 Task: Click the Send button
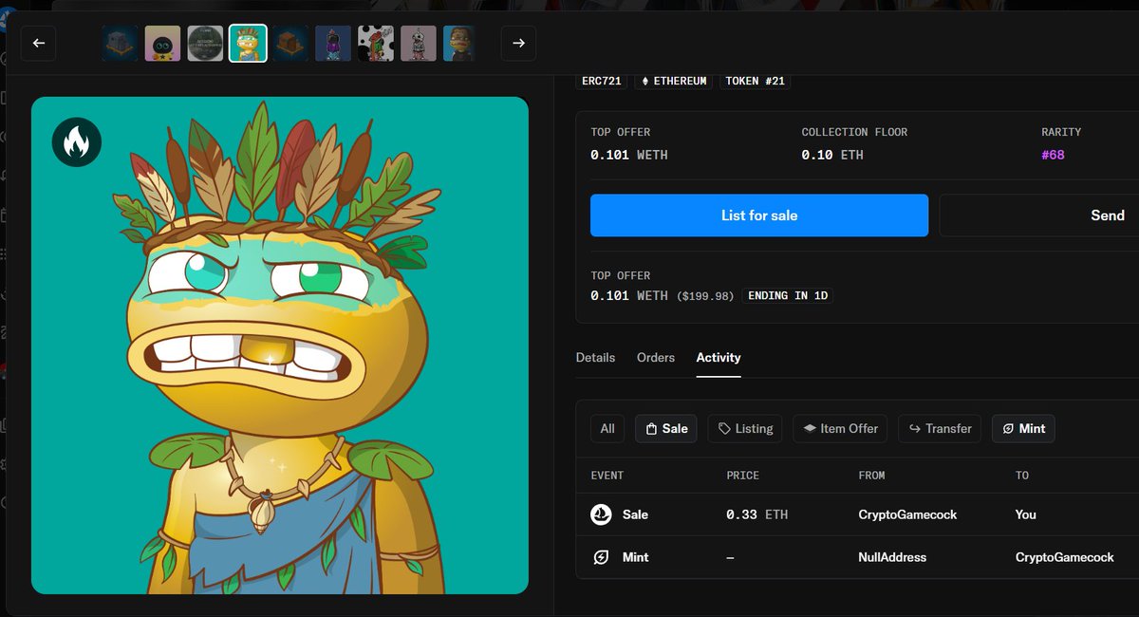(1039, 215)
